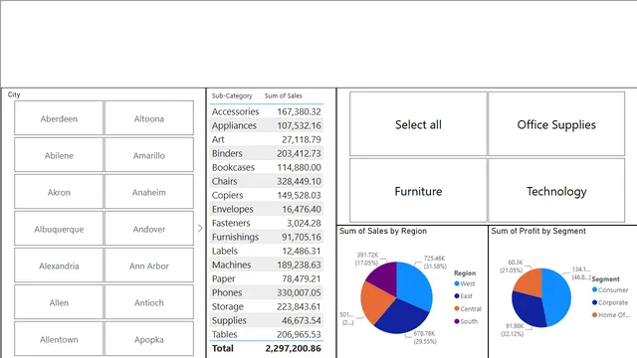Select the Altoona city tile
The image size is (637, 358).
click(x=149, y=118)
